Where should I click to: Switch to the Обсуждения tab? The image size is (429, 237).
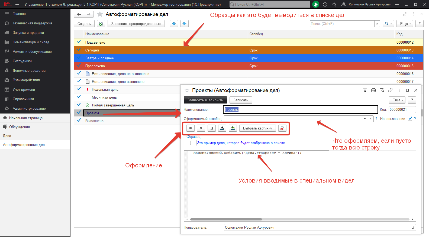pos(35,127)
